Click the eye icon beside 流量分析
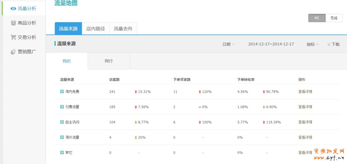This screenshot has width=347, height=164. [x=13, y=9]
